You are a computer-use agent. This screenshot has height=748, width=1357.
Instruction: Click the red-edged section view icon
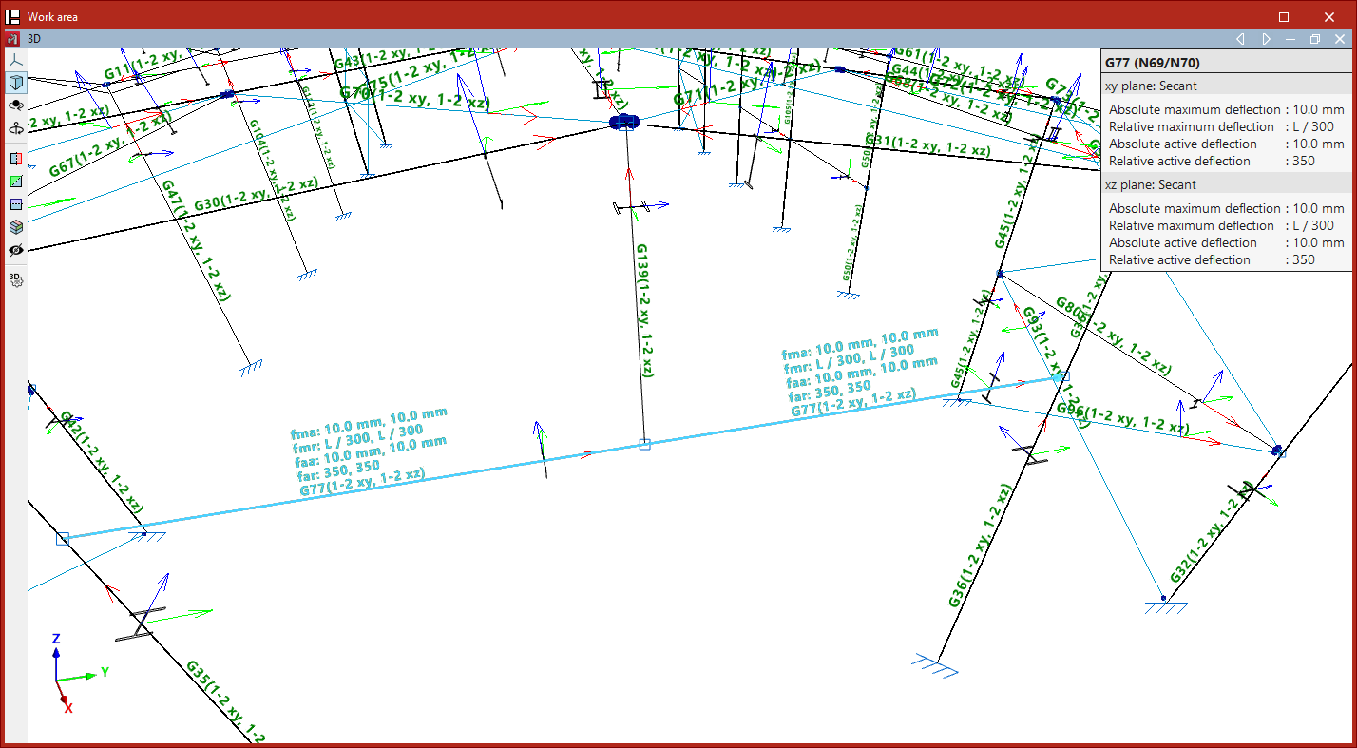tap(16, 159)
